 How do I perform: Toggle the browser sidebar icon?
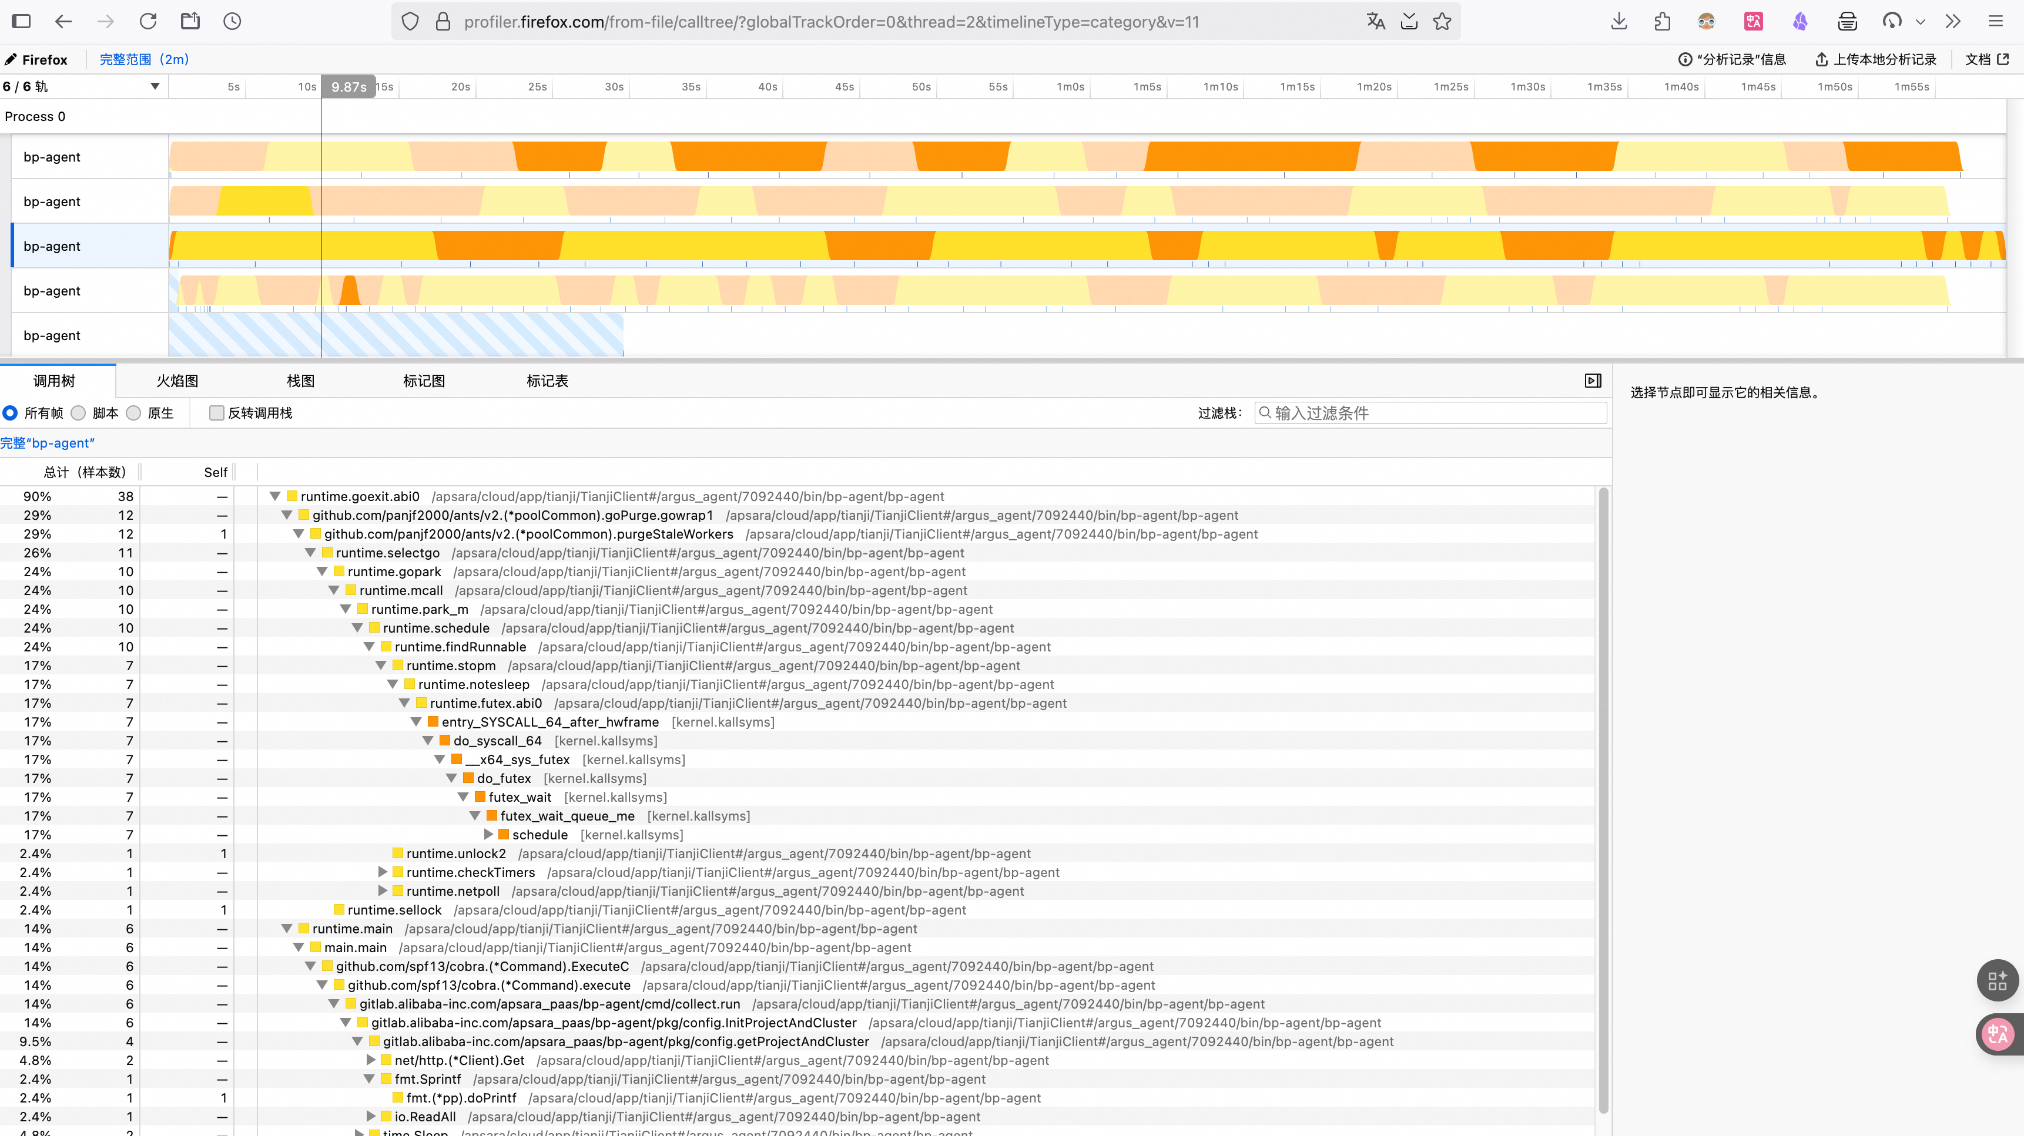tap(21, 21)
